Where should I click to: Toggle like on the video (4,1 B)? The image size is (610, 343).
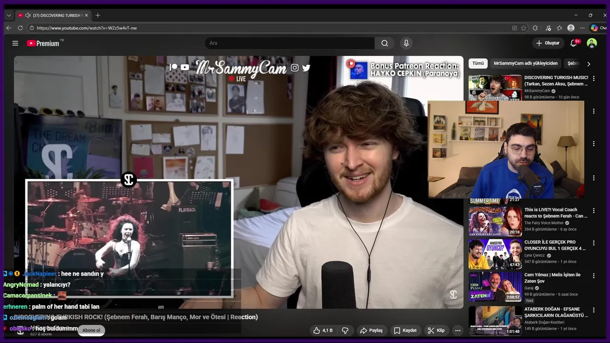323,330
